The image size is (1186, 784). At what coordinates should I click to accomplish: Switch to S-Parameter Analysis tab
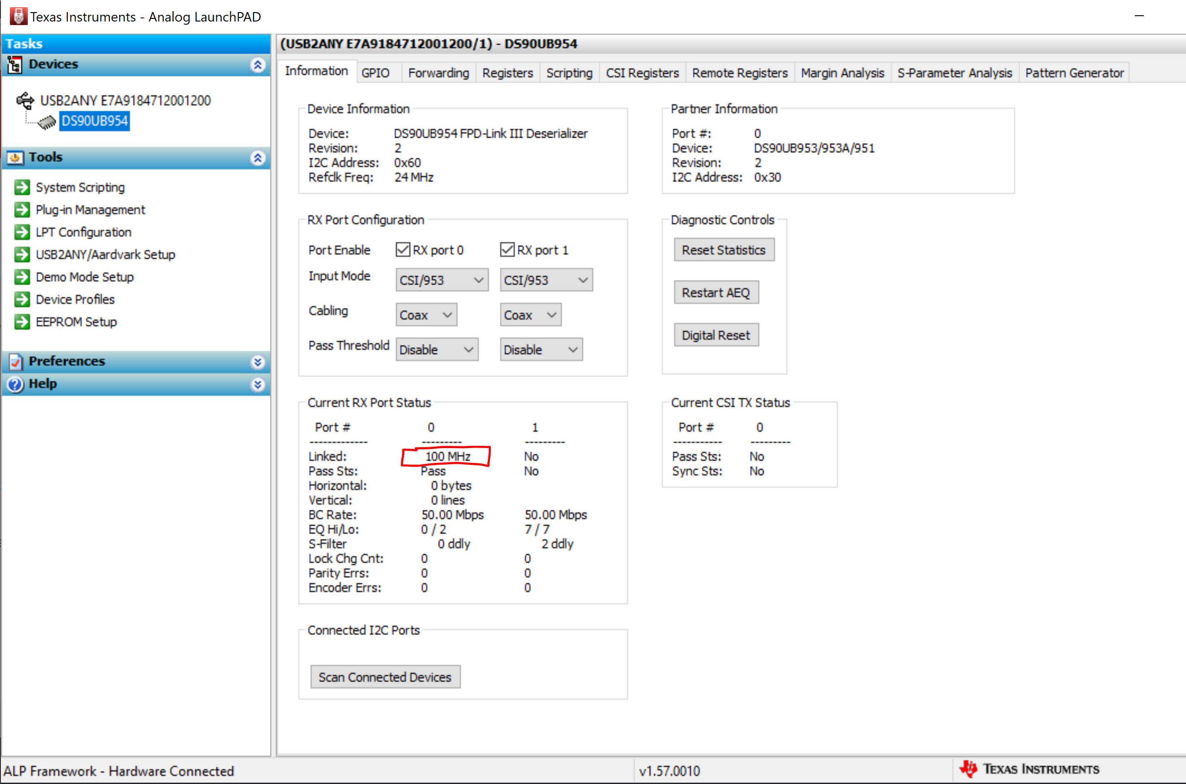tap(954, 73)
